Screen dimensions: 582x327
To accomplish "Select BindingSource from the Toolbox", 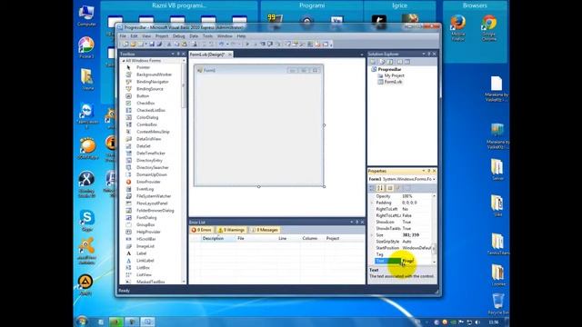I will [149, 89].
